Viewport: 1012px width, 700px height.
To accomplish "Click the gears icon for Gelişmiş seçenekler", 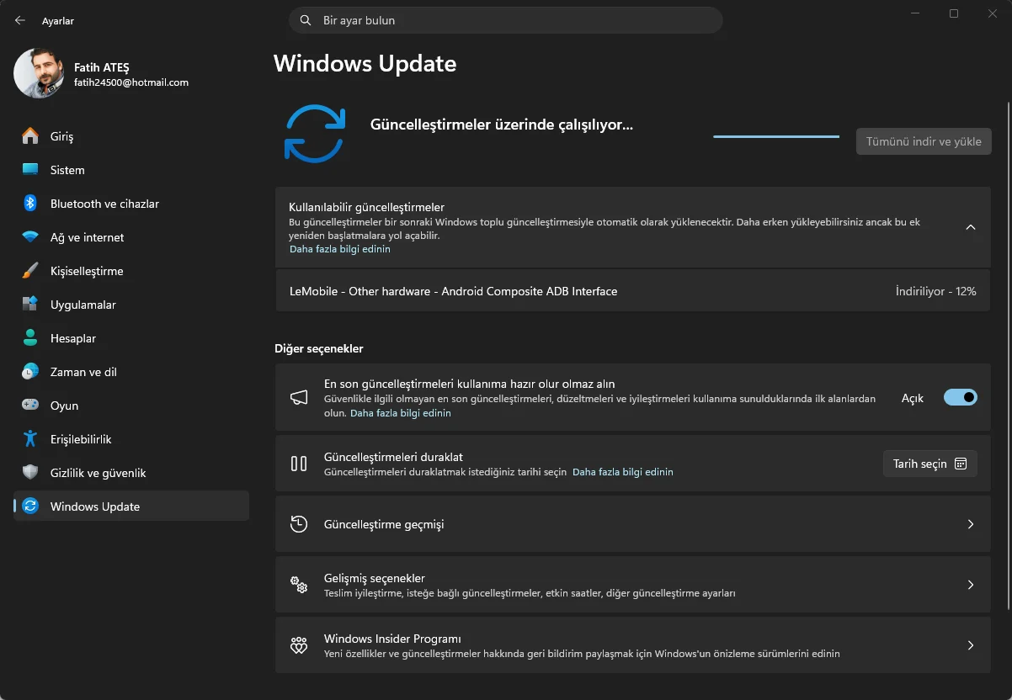I will click(x=299, y=585).
